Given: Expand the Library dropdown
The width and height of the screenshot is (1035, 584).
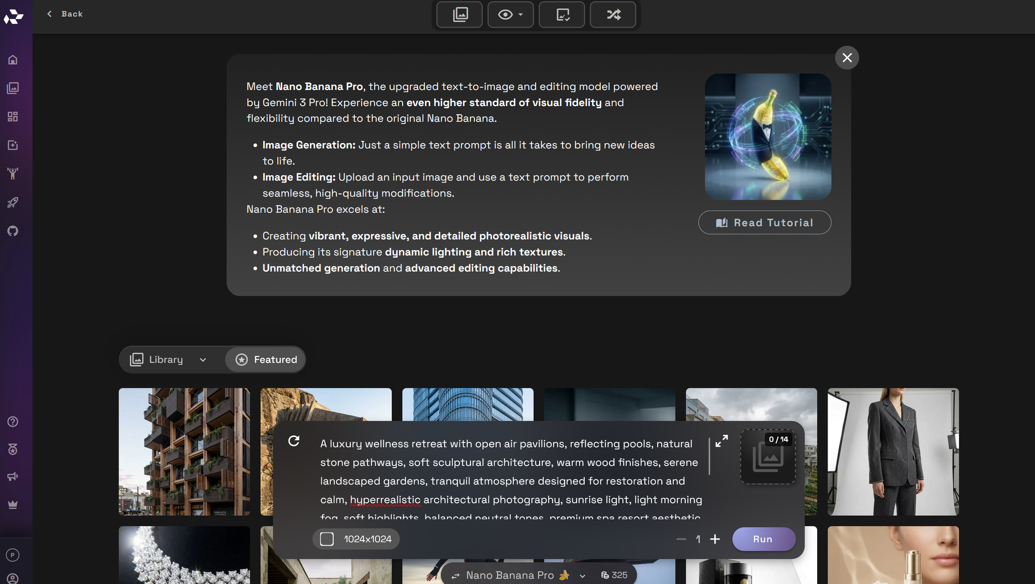Looking at the screenshot, I should [203, 360].
